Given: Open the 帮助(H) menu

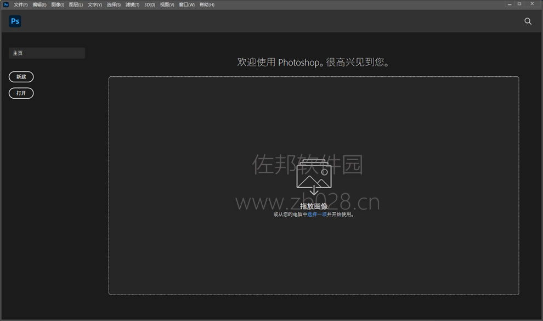Looking at the screenshot, I should (x=207, y=4).
